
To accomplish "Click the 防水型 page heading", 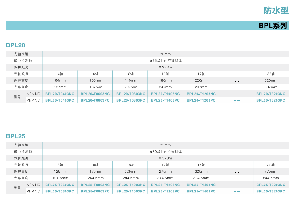I will (276, 10).
